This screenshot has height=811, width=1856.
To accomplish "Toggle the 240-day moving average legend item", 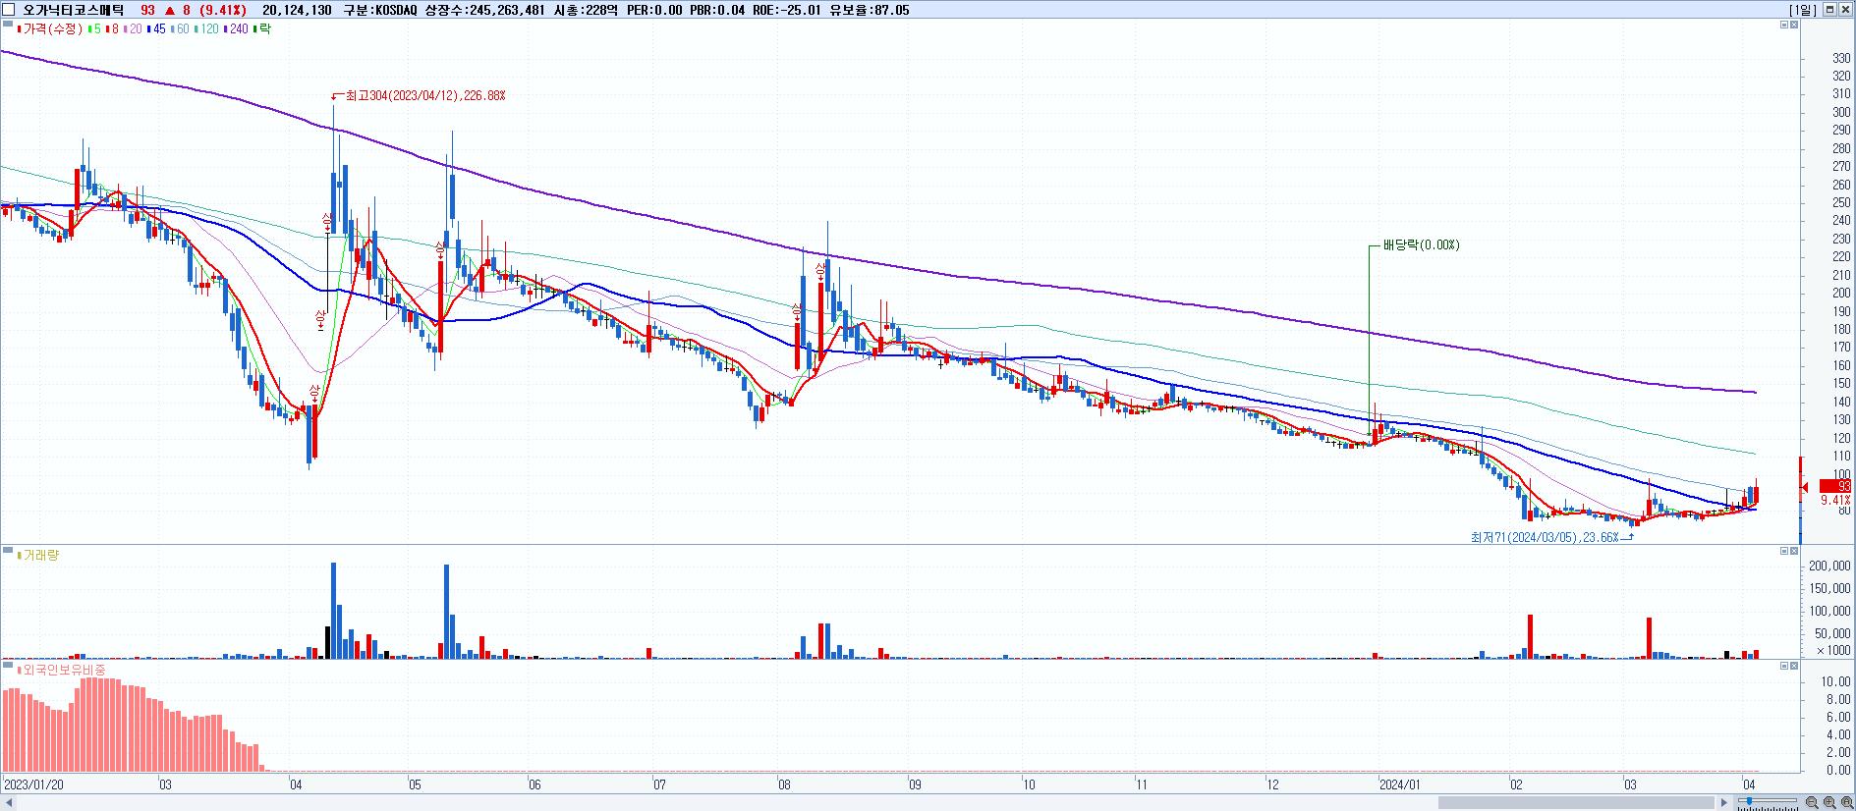I will point(236,29).
